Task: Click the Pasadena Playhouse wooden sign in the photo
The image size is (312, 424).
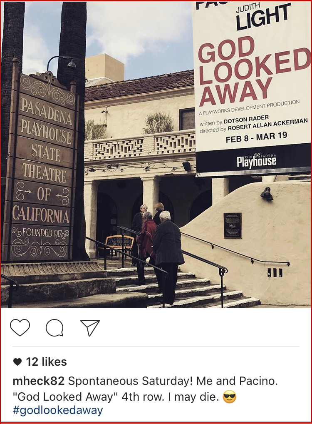Action: (43, 168)
